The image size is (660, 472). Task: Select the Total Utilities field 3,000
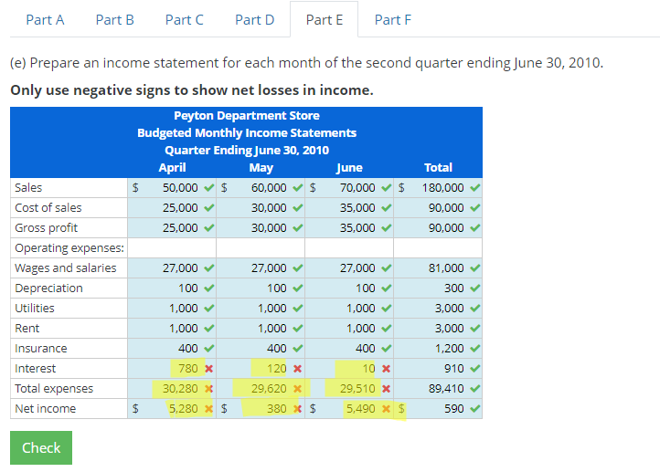point(438,308)
